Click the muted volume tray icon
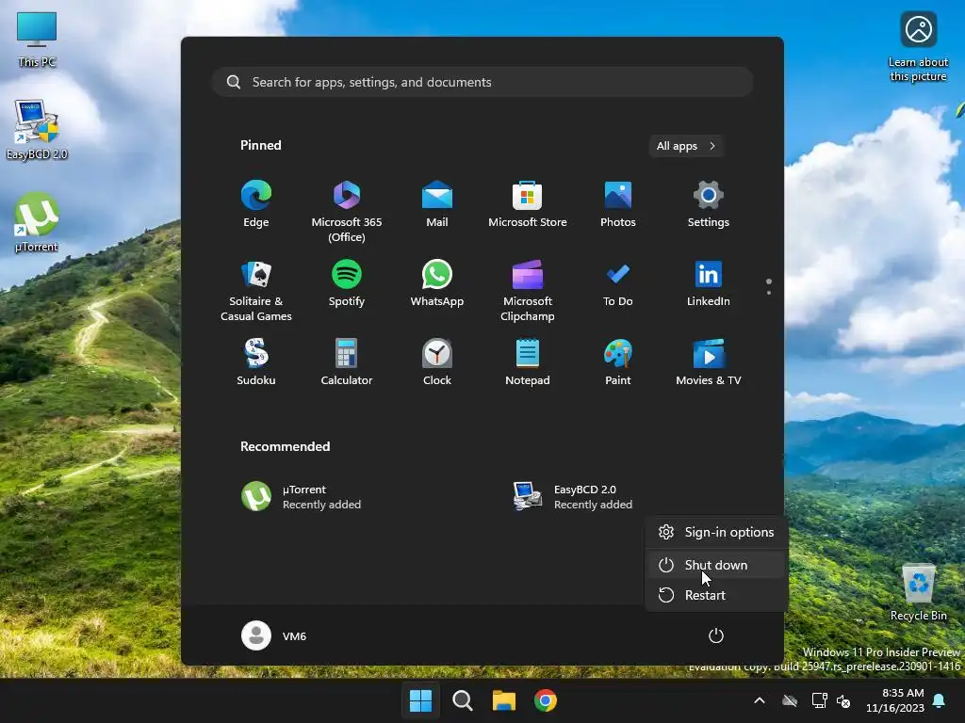Screen dimensions: 965x723 pyautogui.click(x=843, y=700)
